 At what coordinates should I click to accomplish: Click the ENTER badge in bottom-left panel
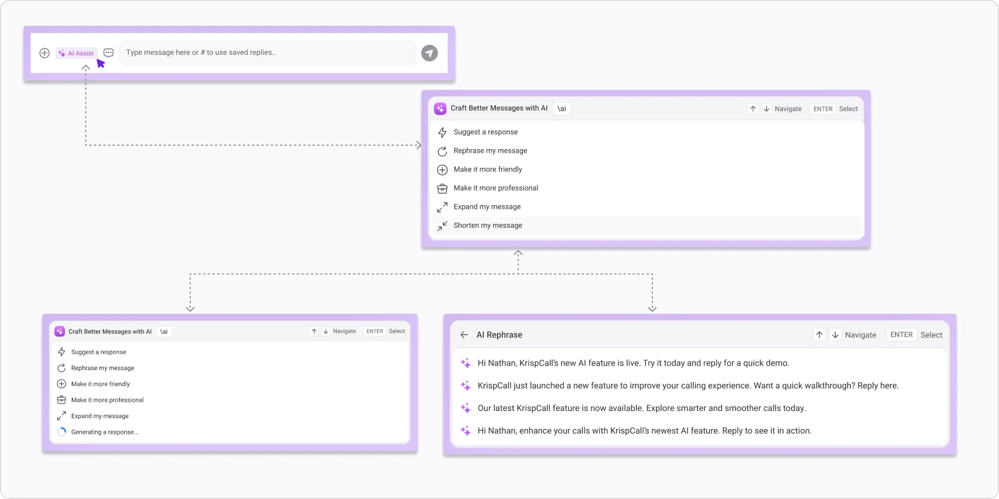375,331
